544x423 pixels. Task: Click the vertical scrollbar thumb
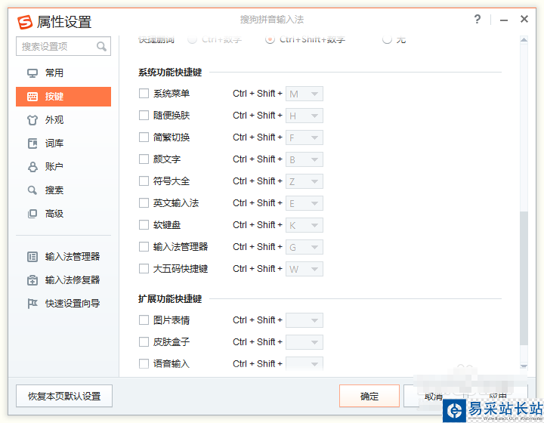coord(524,278)
